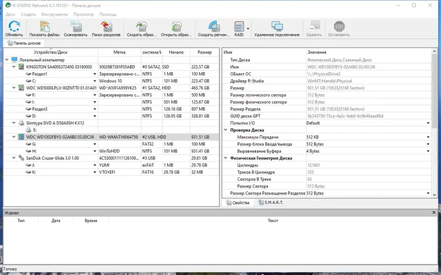The image size is (441, 275).
Task: Click the Раздел3 partition row
Action: point(111,109)
